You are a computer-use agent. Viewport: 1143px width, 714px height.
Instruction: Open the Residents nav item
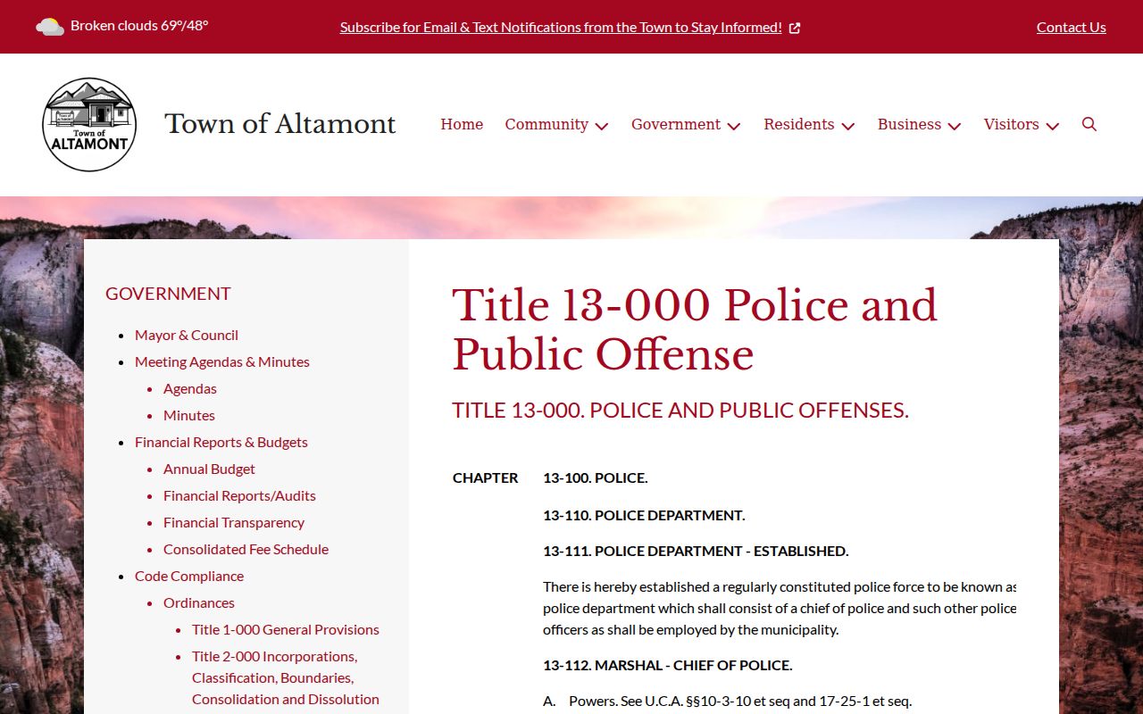(x=799, y=124)
